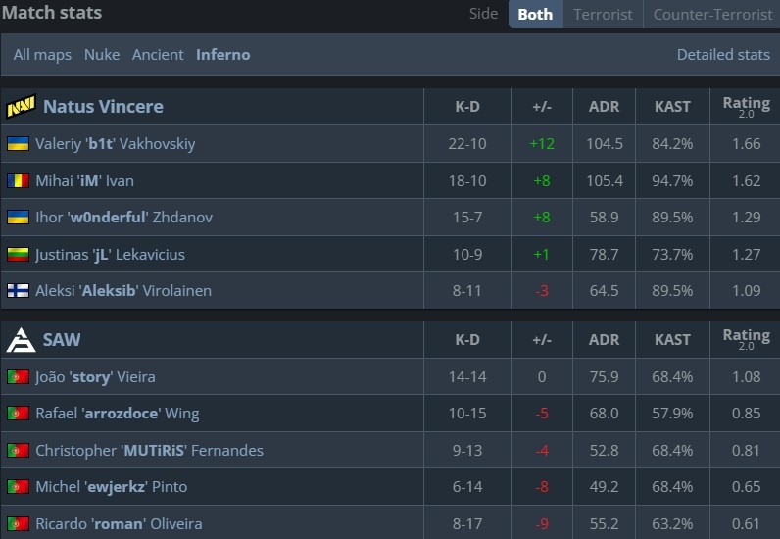Click the Lithuania flag beside jL

(x=18, y=255)
